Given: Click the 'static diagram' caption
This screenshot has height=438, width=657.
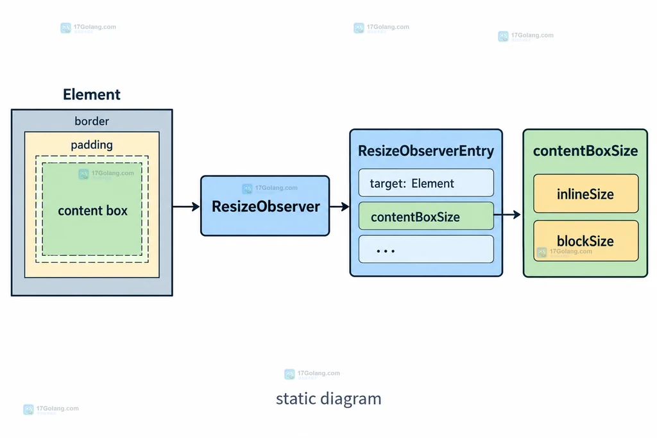Looking at the screenshot, I should [x=328, y=399].
